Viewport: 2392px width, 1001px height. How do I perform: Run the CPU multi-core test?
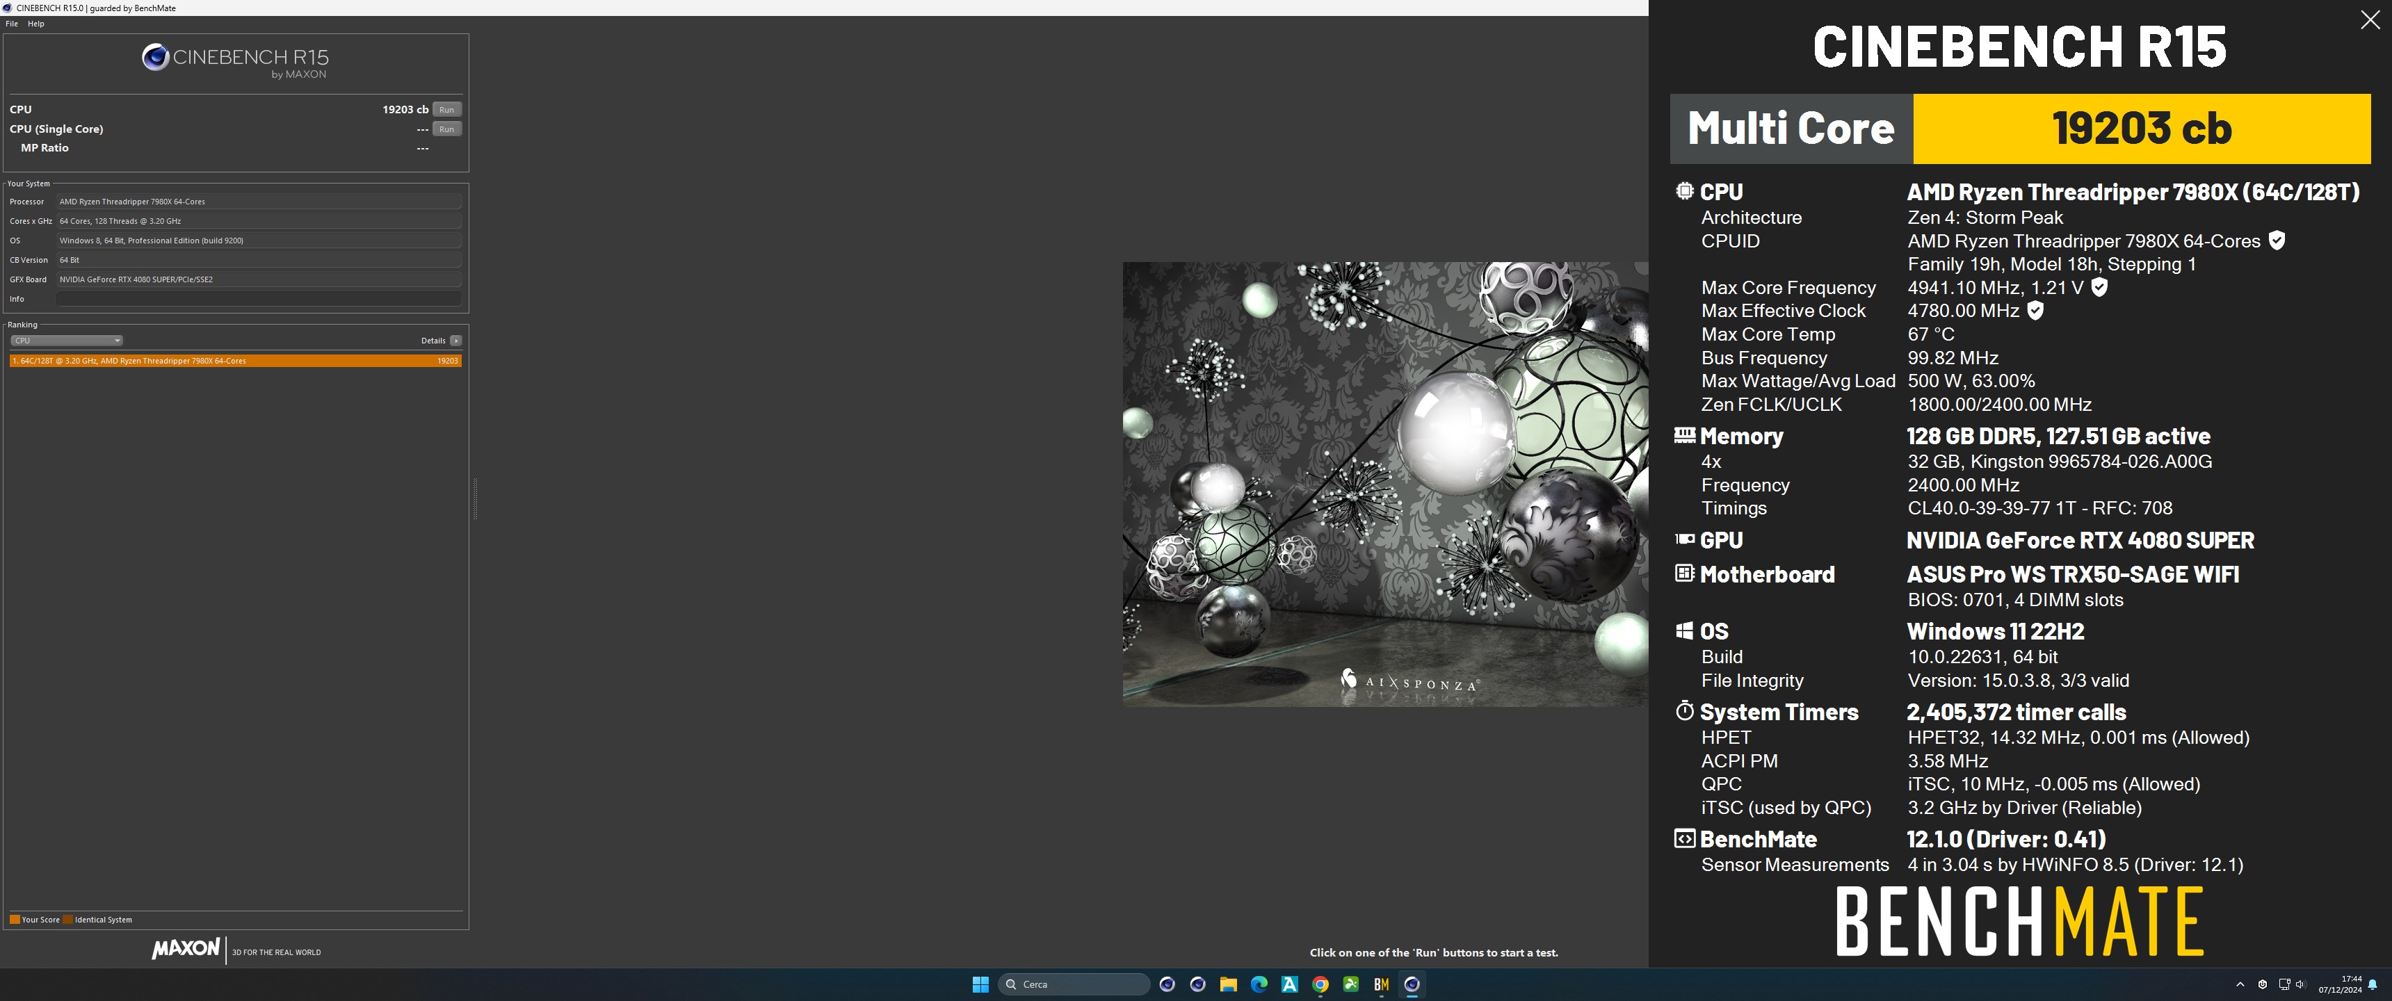pyautogui.click(x=446, y=110)
